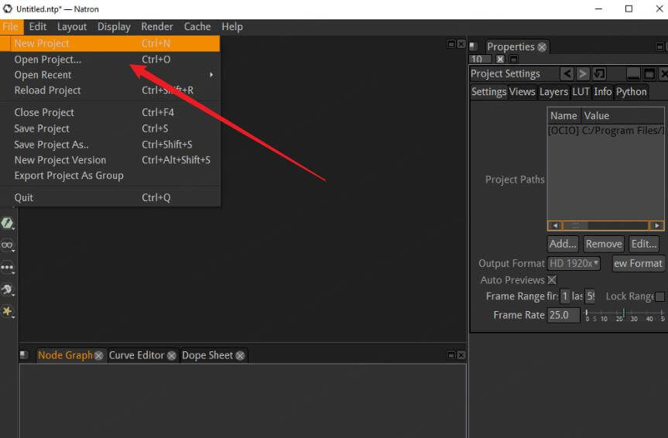Switch to the LUT tab

(581, 91)
